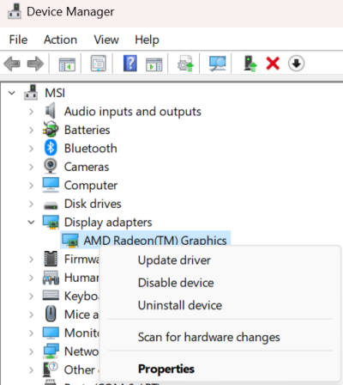
Task: Expand the Bluetooth category
Action: pyautogui.click(x=31, y=149)
